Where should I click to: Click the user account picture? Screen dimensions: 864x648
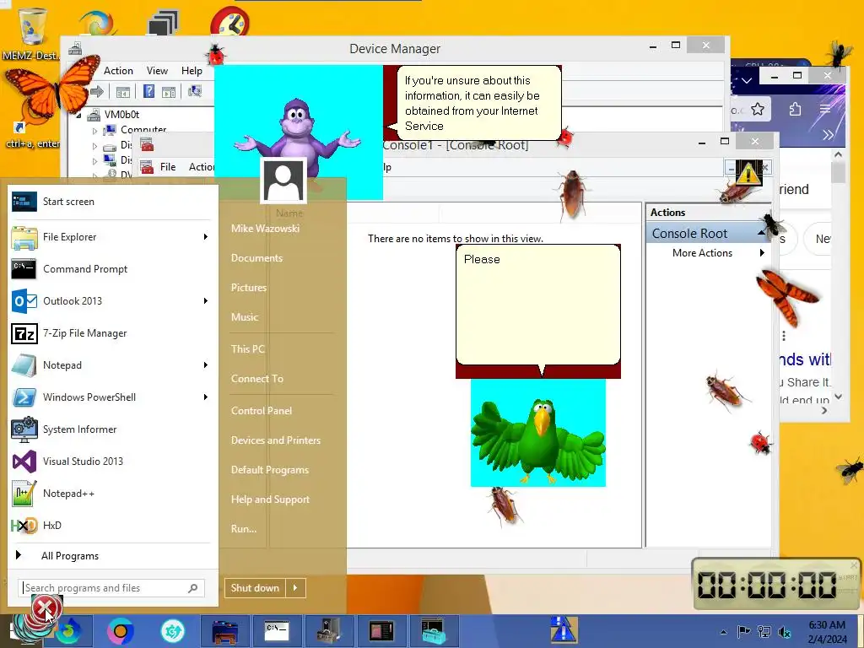(x=283, y=181)
